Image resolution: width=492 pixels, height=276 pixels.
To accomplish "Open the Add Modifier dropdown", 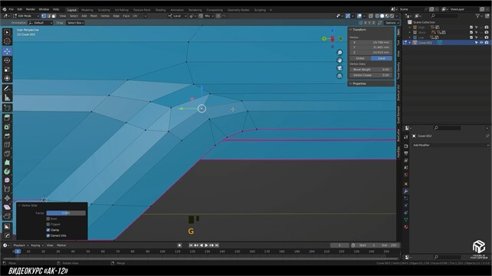I will [x=451, y=145].
